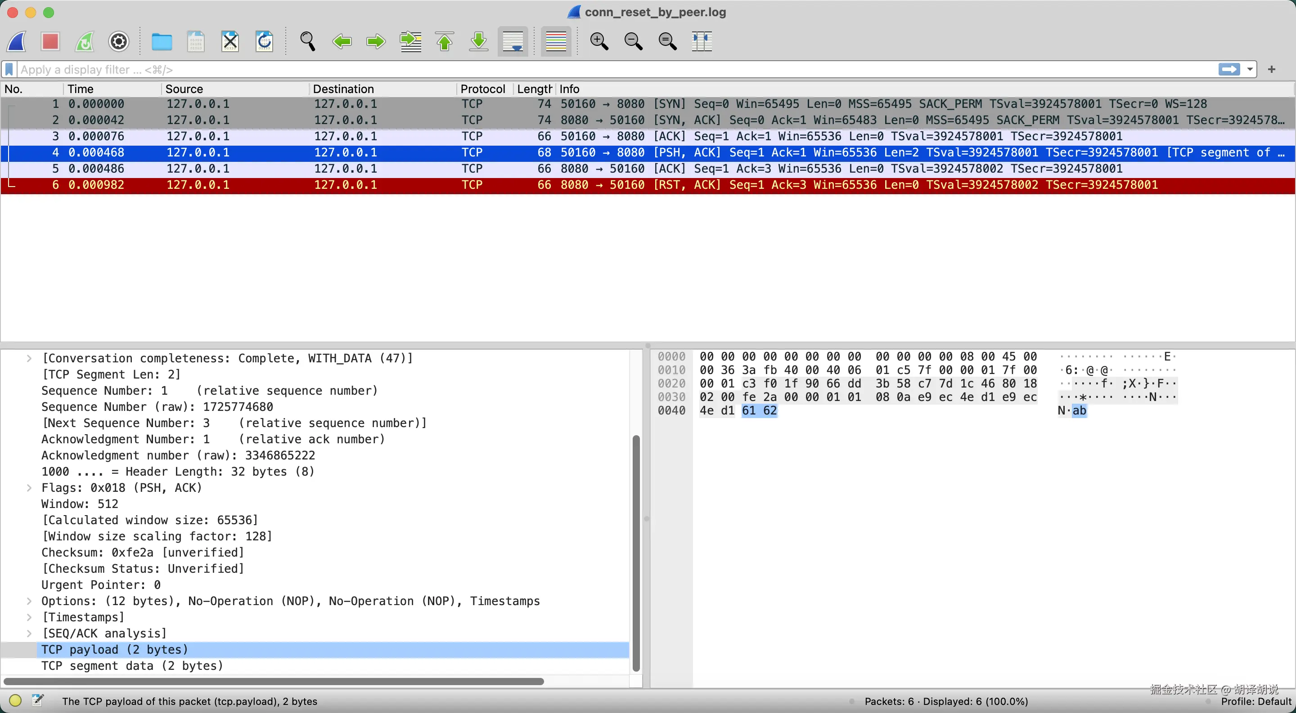Expand Flags: 0x018 (PSH, ACK)

29,487
